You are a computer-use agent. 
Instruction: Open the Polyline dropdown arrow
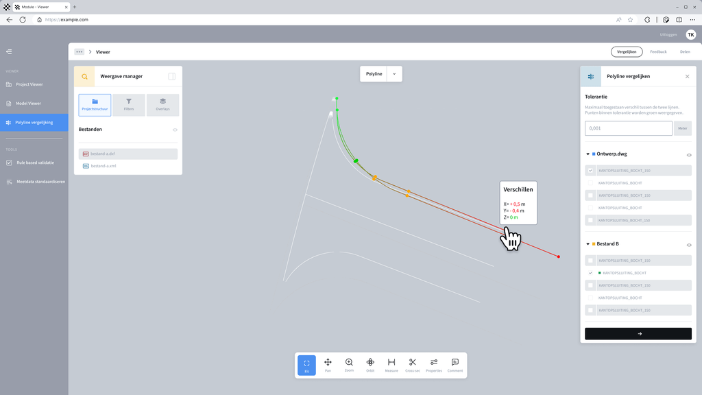(x=394, y=74)
